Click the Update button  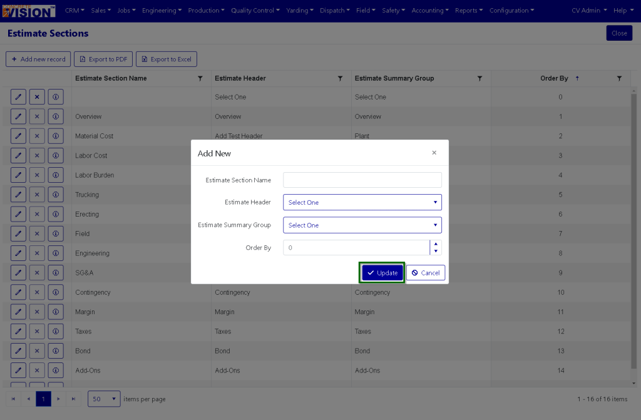click(x=382, y=273)
